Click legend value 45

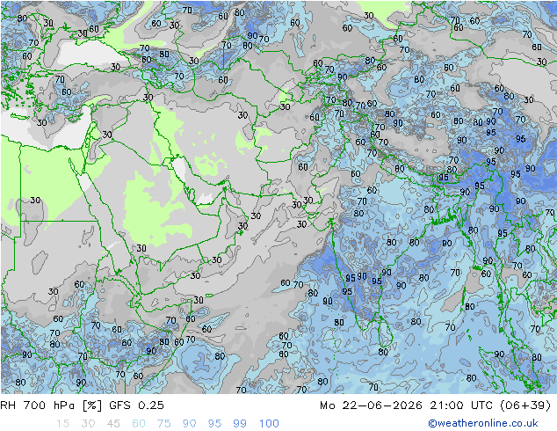113,424
